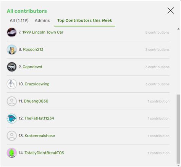
Task: Click the scrollbar up arrow
Action: tap(178, 29)
